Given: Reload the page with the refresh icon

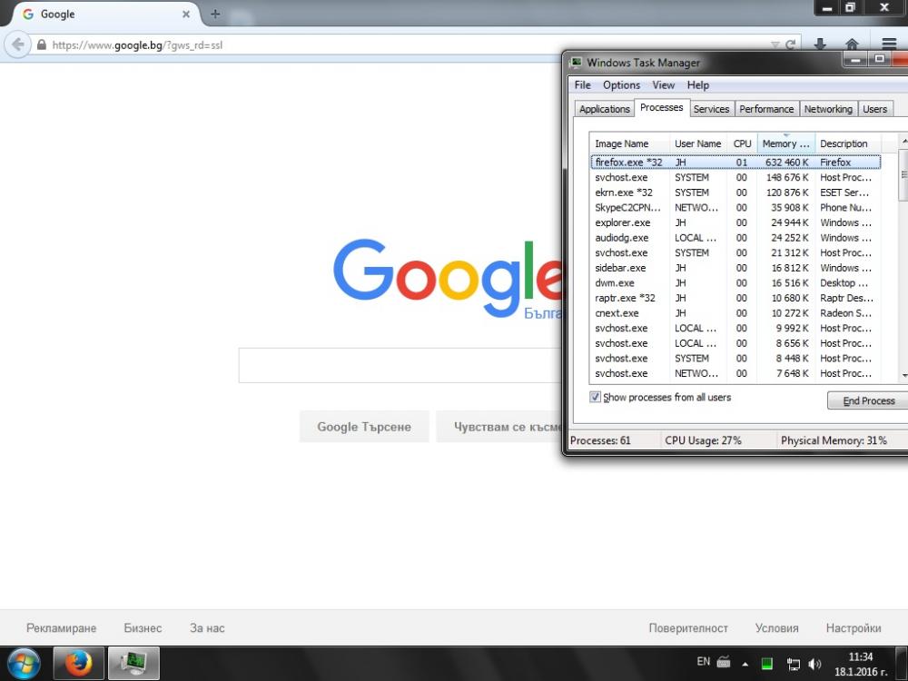Looking at the screenshot, I should (x=790, y=44).
